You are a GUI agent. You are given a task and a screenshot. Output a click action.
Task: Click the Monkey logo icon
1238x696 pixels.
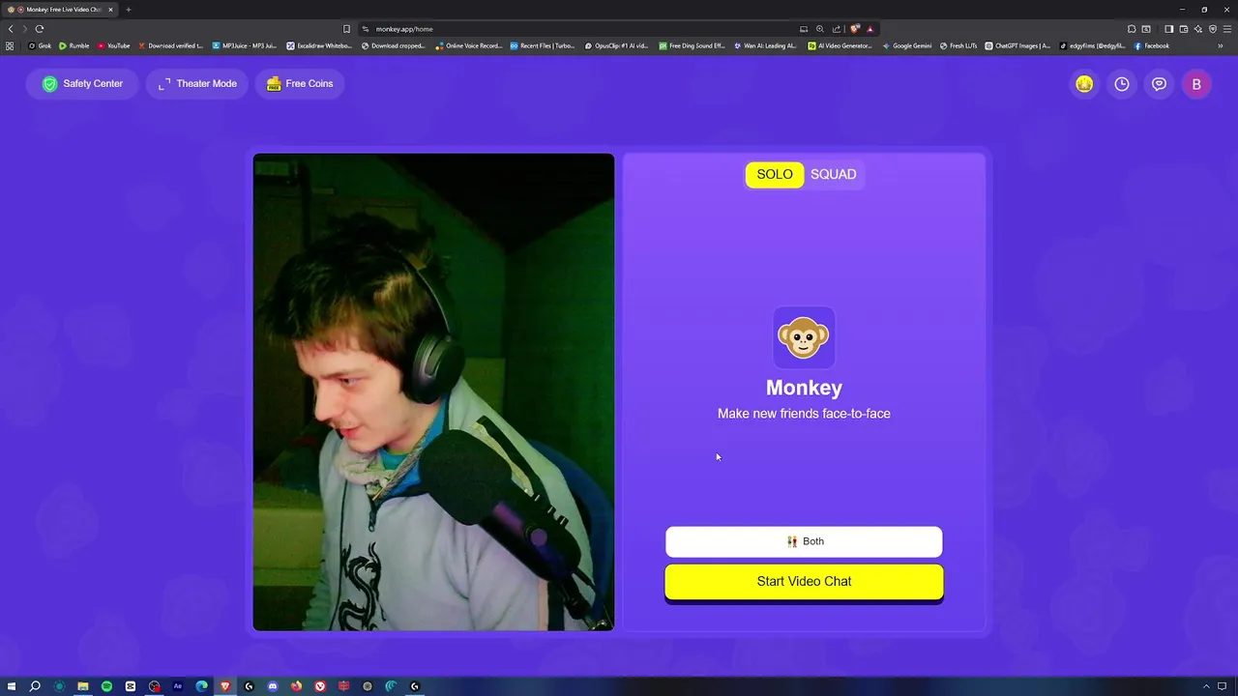pos(804,337)
